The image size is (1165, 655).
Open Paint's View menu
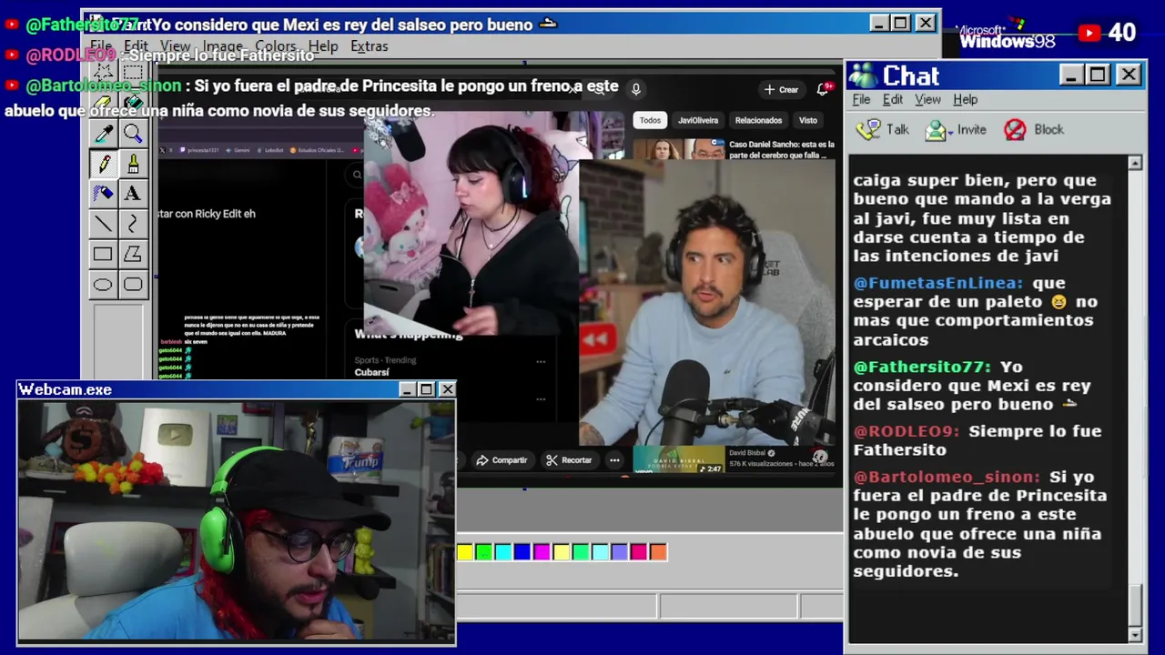(176, 46)
